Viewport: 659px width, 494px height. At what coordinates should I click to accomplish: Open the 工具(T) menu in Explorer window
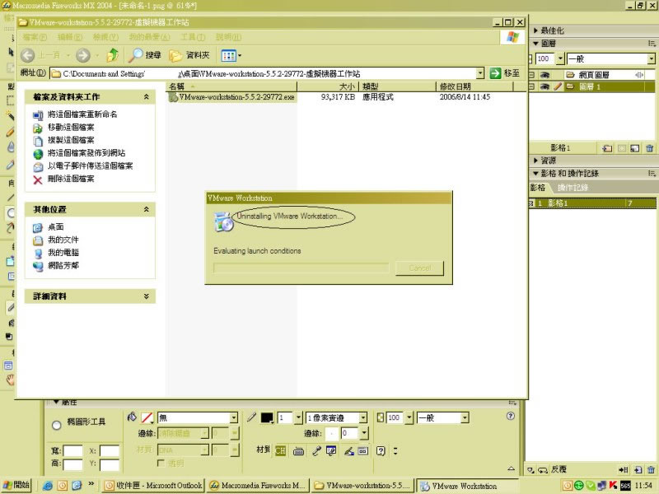pos(193,37)
